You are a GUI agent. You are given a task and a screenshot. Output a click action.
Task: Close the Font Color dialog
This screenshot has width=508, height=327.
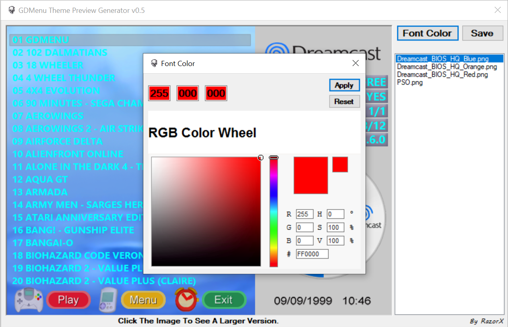[355, 63]
